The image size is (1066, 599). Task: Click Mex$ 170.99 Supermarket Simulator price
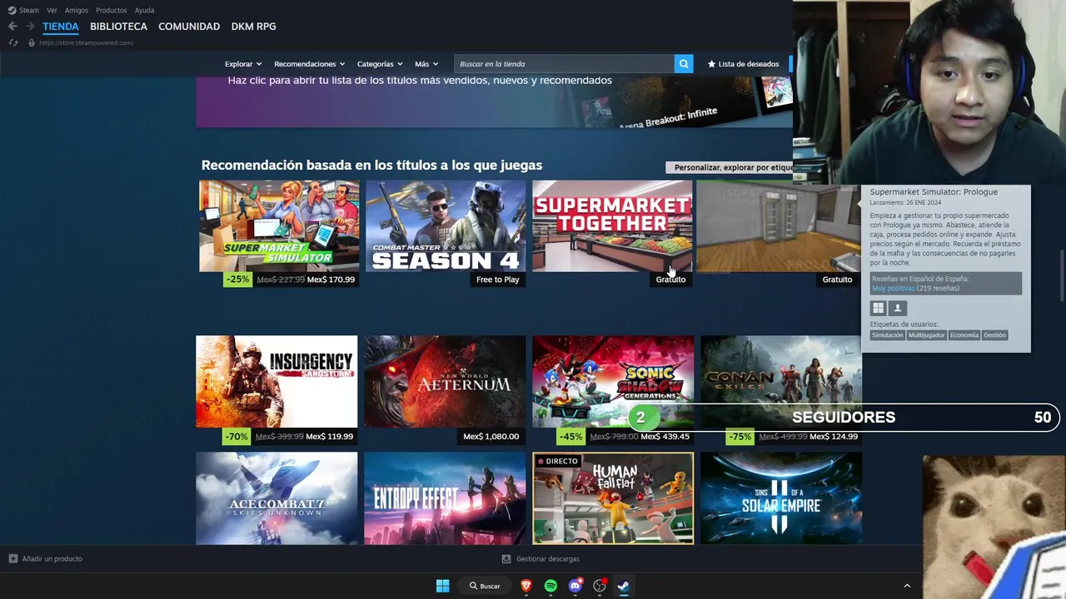331,280
